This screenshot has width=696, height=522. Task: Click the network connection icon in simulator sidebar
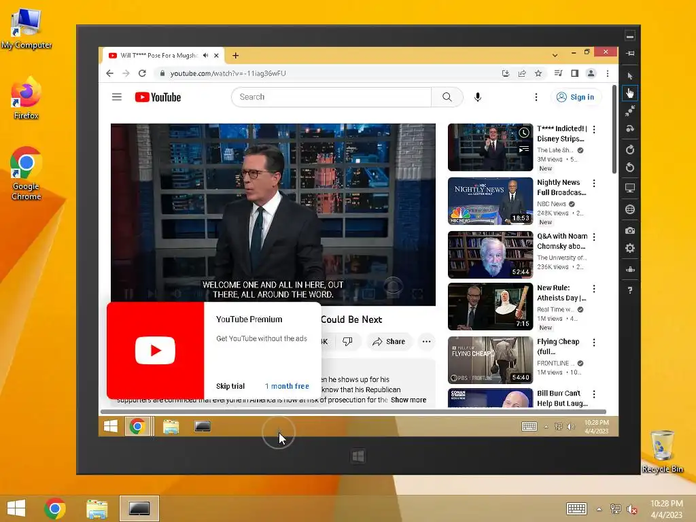pyautogui.click(x=630, y=269)
